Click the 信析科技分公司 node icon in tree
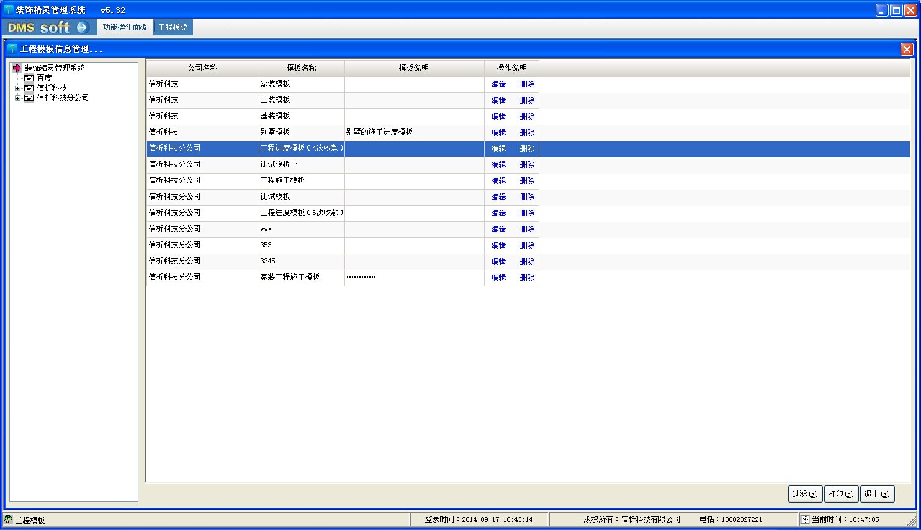The width and height of the screenshot is (921, 530). pos(29,98)
